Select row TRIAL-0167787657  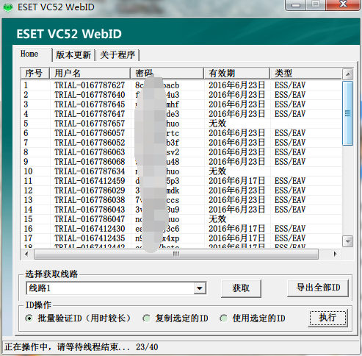181,124
